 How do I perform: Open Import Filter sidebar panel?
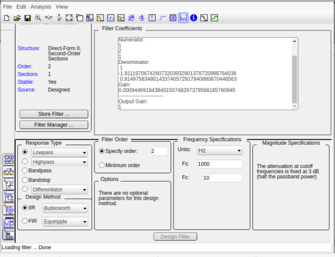pos(8,222)
